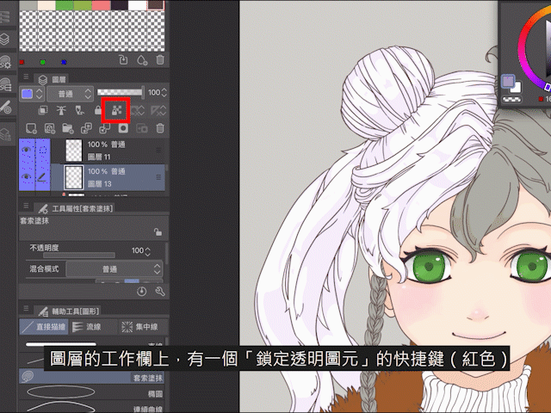Click the 圖層 13 pen editing indicator

[42, 177]
